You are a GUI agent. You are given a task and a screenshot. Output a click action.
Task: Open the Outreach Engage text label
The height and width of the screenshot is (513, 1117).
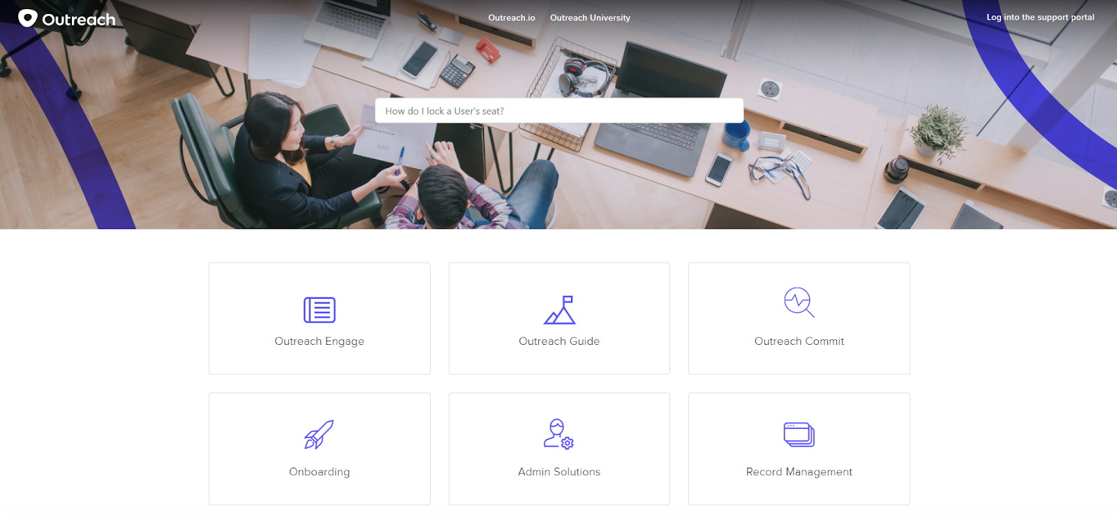319,341
